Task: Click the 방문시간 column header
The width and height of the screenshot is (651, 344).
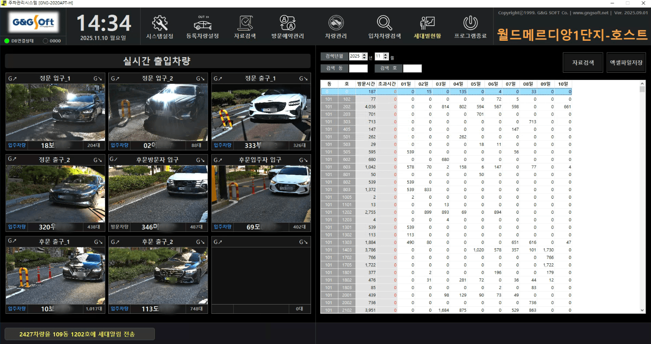Action: 366,84
